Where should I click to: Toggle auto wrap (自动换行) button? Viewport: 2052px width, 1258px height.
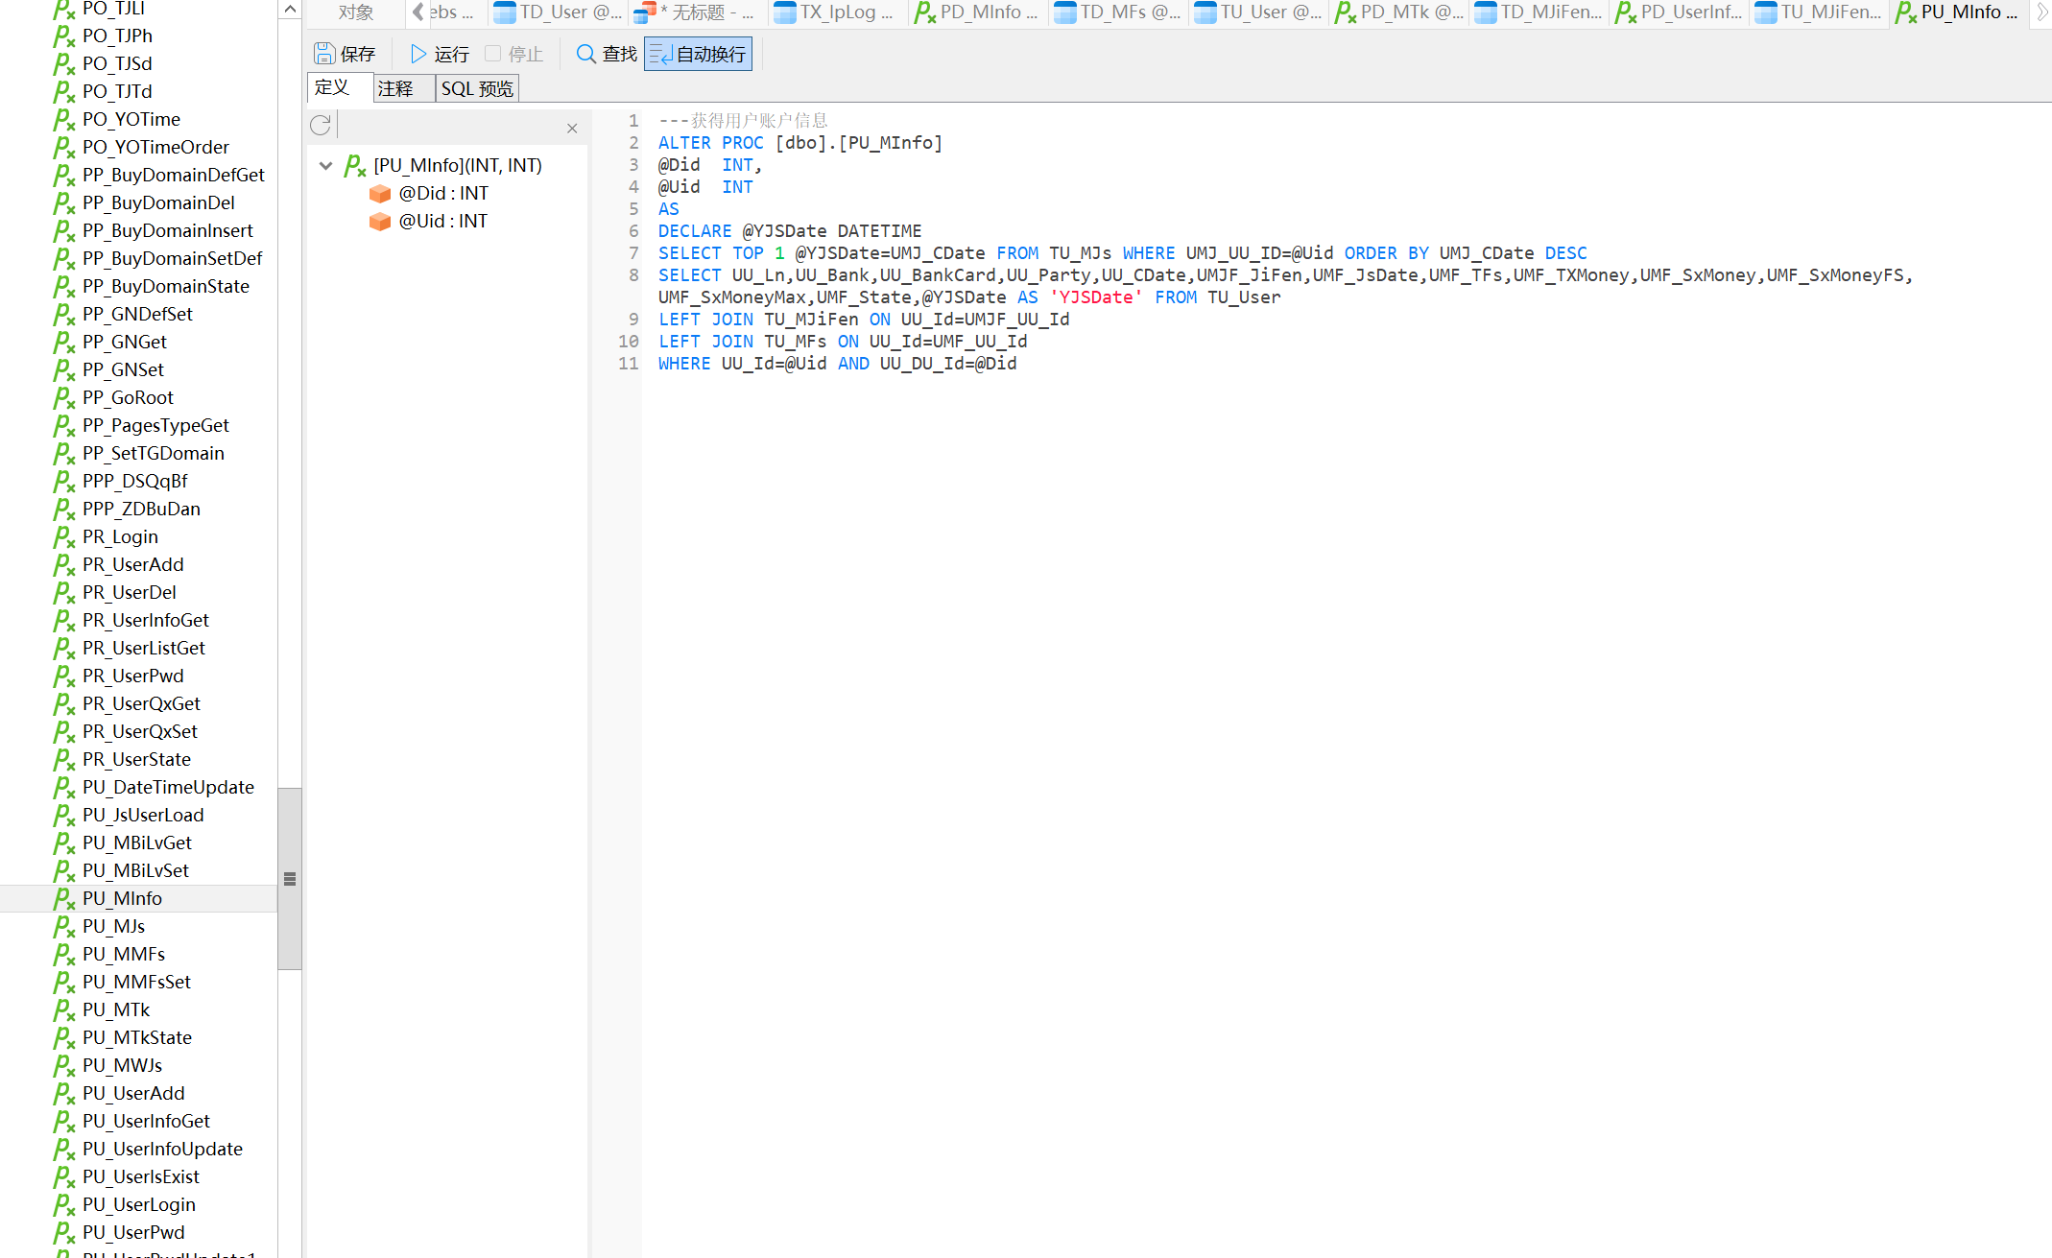(x=698, y=54)
